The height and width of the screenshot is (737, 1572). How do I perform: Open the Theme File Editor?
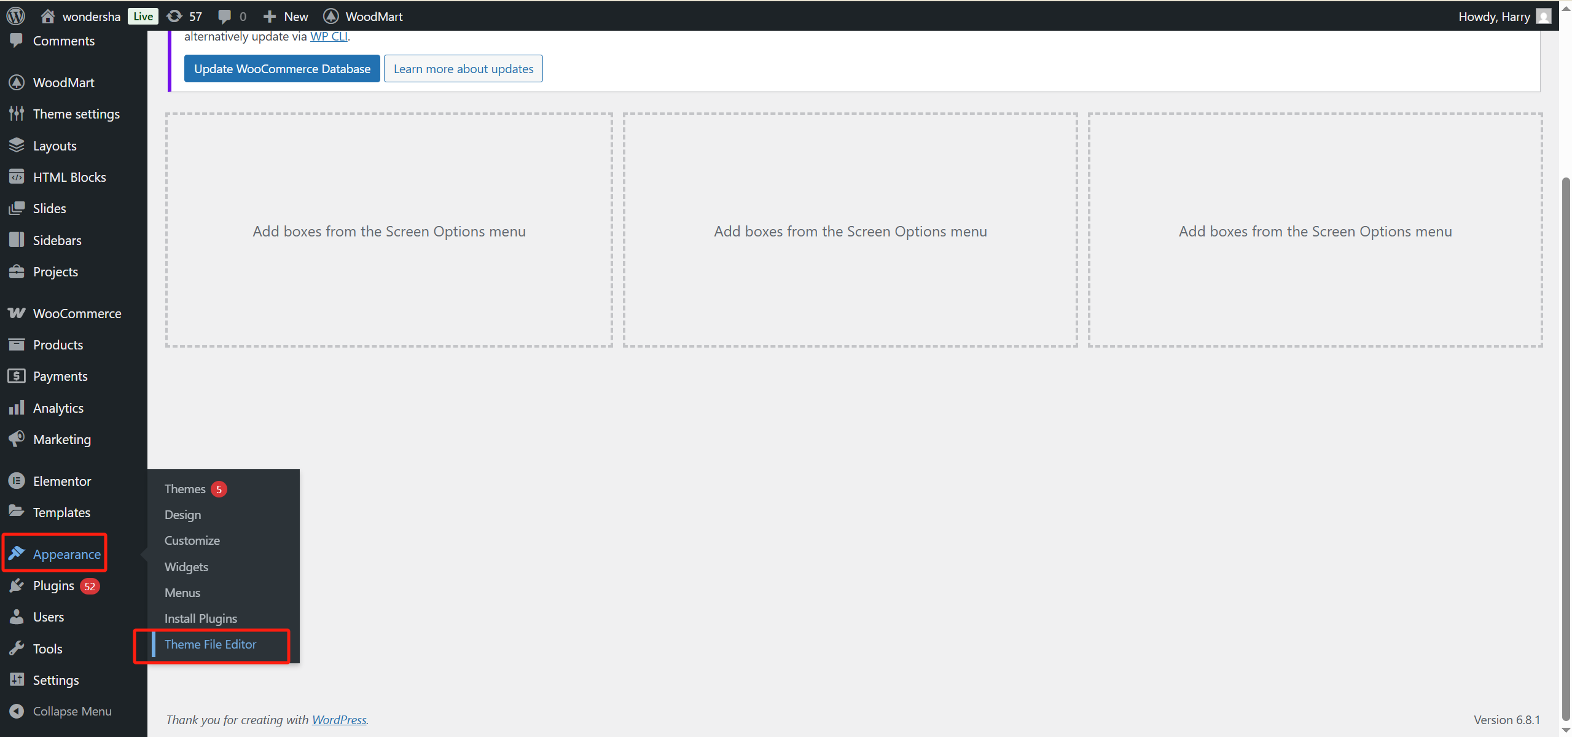pos(210,644)
